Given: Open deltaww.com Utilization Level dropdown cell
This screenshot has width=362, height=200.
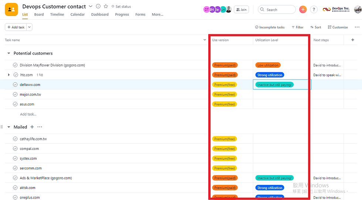Looking at the screenshot, I should (282, 84).
